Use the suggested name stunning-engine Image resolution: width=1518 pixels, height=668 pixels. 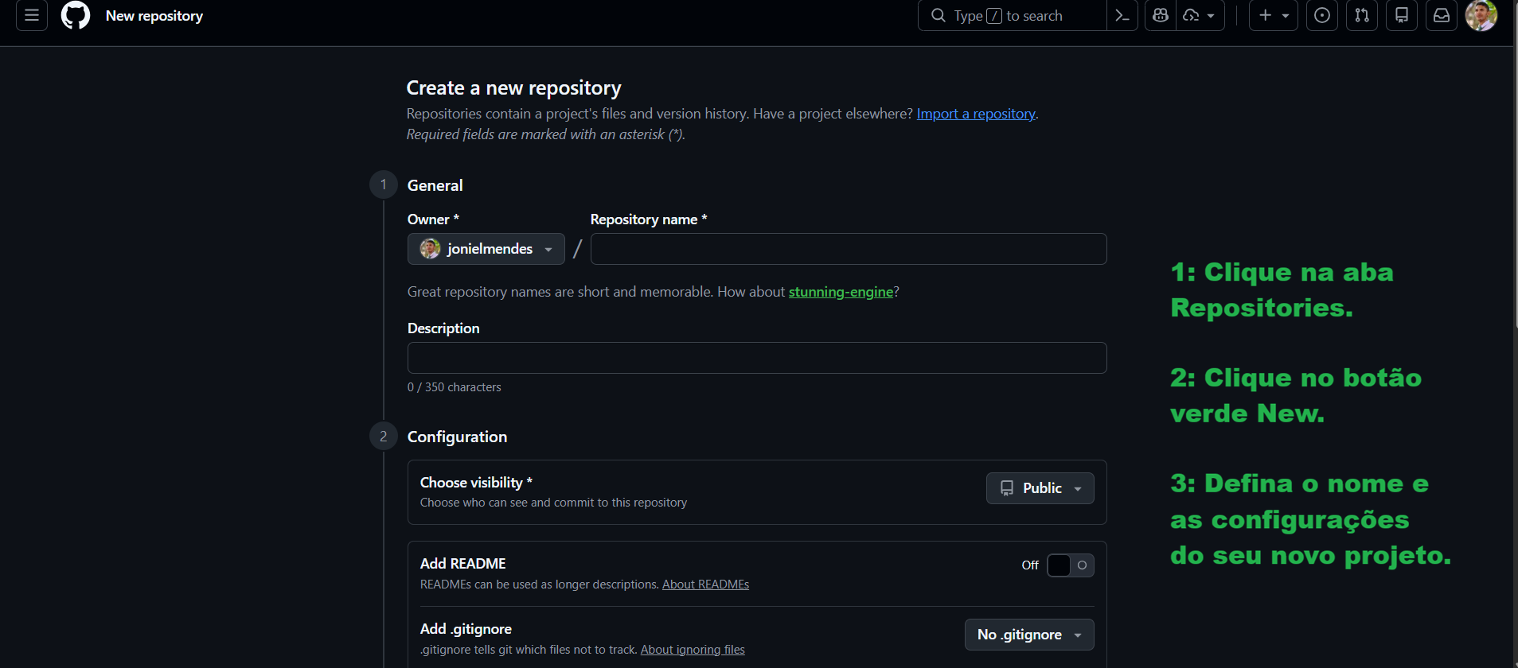coord(841,292)
